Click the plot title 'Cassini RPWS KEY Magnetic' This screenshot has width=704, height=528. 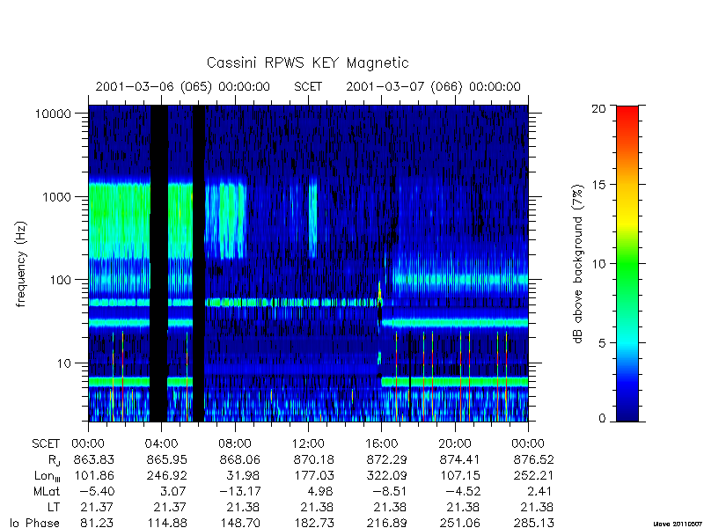307,62
